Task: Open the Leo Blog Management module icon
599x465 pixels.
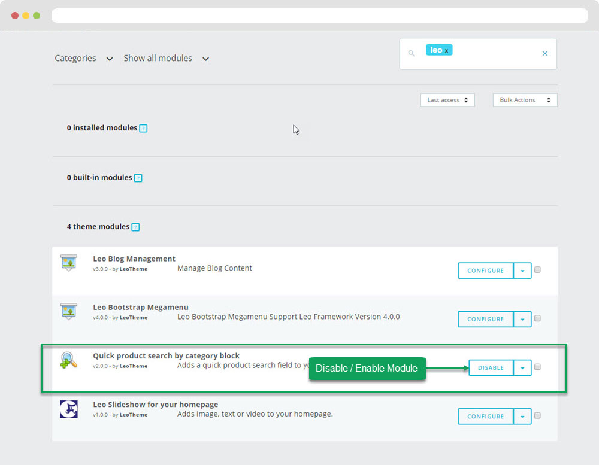Action: (x=69, y=263)
